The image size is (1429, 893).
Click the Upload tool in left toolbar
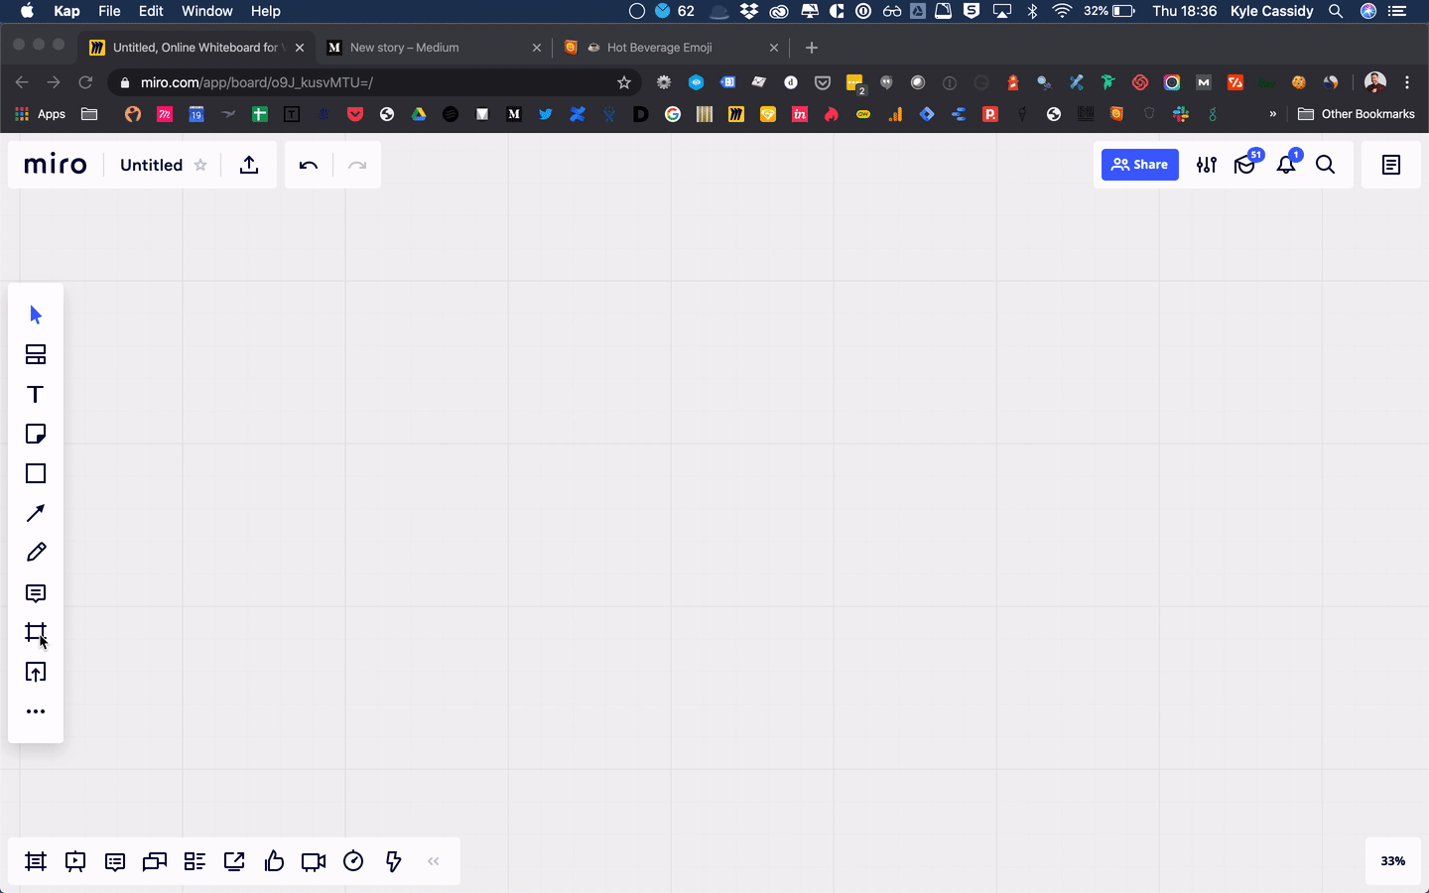click(x=36, y=672)
